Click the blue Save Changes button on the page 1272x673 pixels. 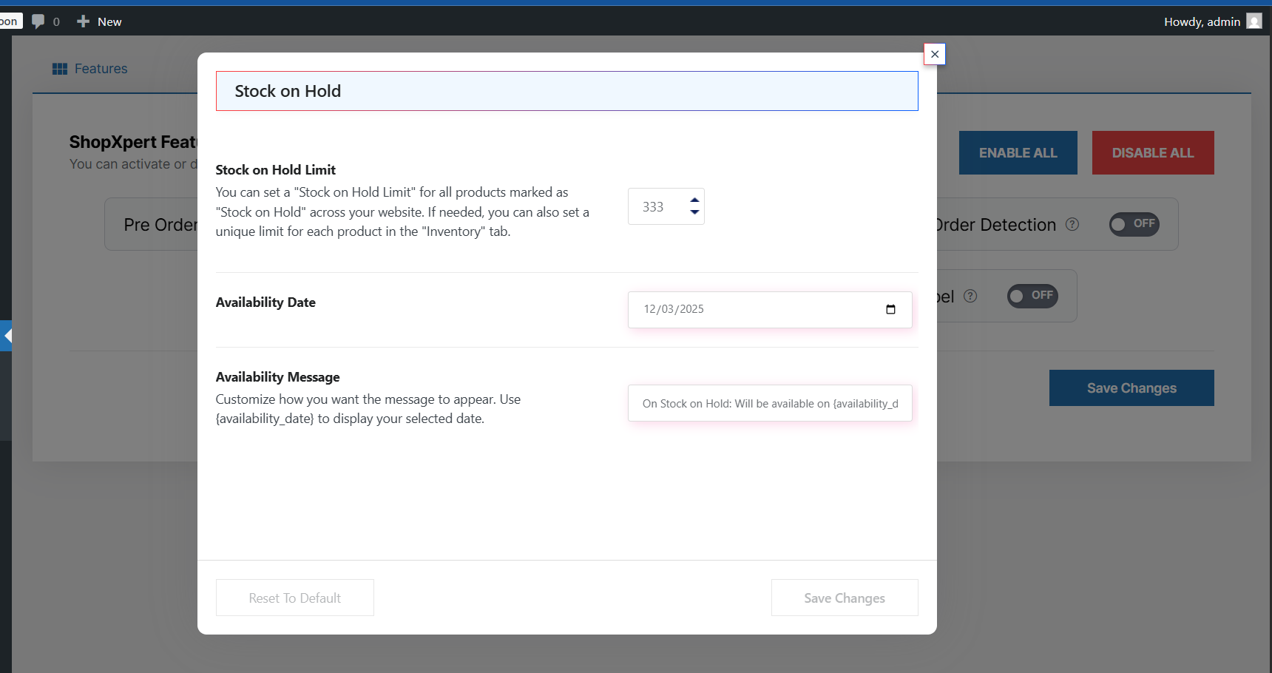pos(1131,388)
